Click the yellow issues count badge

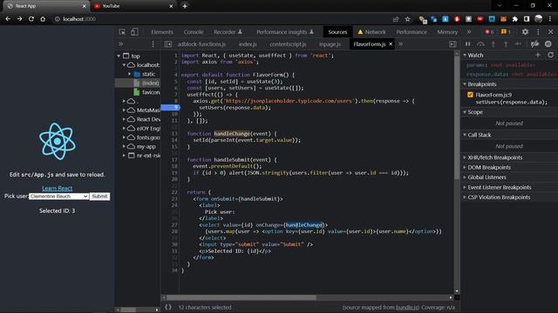click(506, 32)
